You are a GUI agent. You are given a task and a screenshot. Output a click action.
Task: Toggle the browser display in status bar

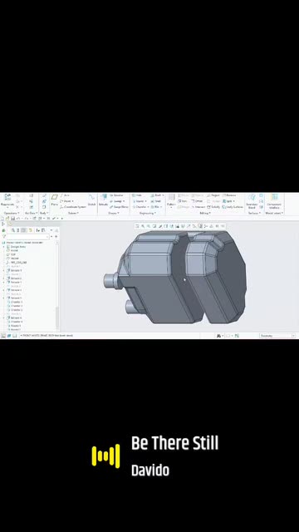[x=9, y=336]
